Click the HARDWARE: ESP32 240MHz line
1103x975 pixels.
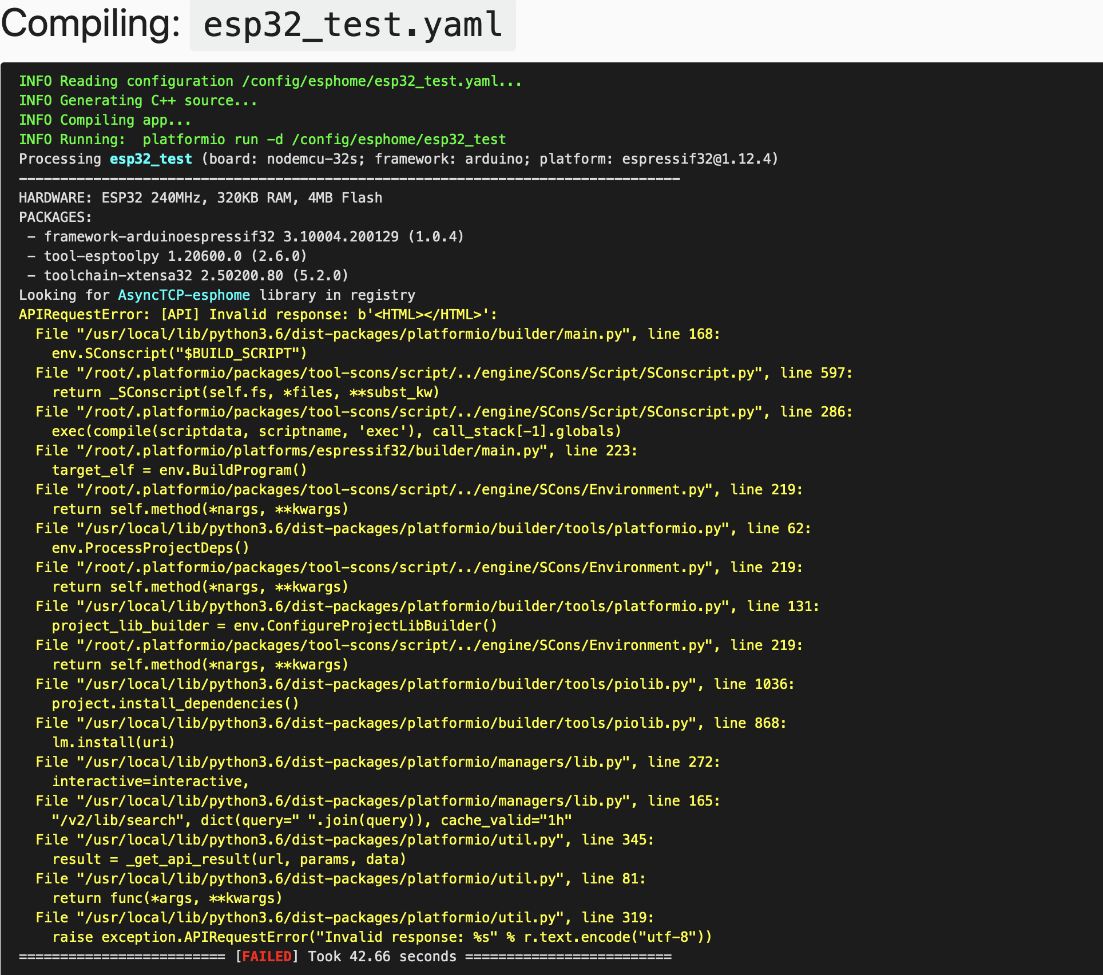point(200,198)
